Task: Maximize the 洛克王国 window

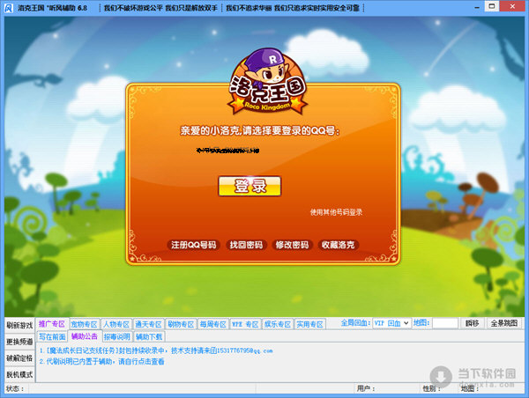Action: (x=492, y=6)
